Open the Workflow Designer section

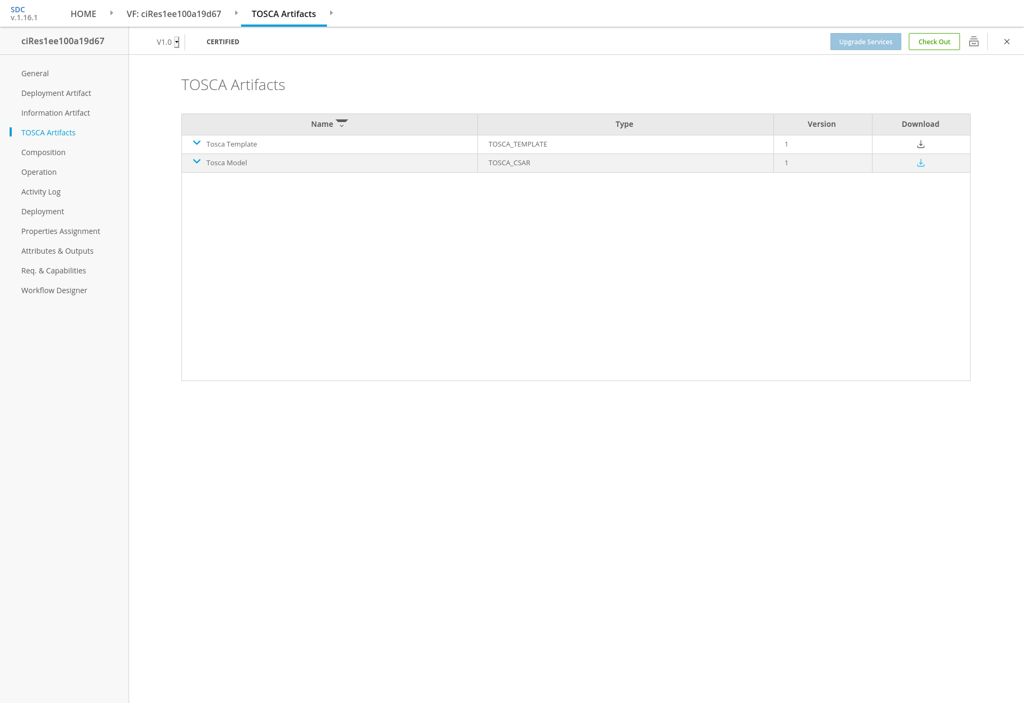[54, 290]
